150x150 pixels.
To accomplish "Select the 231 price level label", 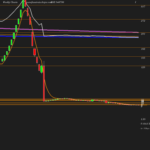I will 143,34.
